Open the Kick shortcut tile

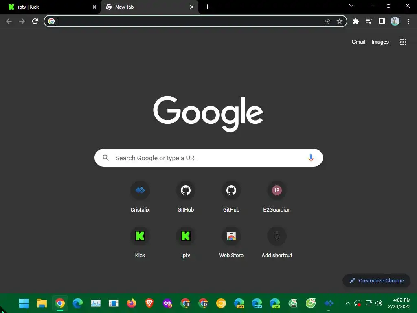tap(140, 242)
